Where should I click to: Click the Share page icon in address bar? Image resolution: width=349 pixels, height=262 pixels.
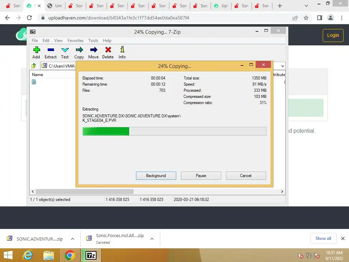[295, 18]
